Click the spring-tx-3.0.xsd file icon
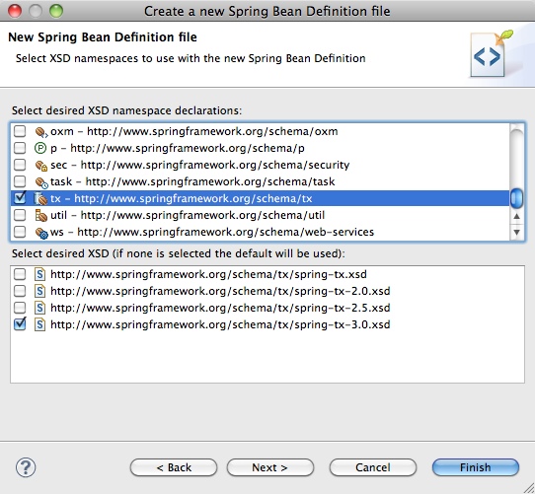 (39, 324)
